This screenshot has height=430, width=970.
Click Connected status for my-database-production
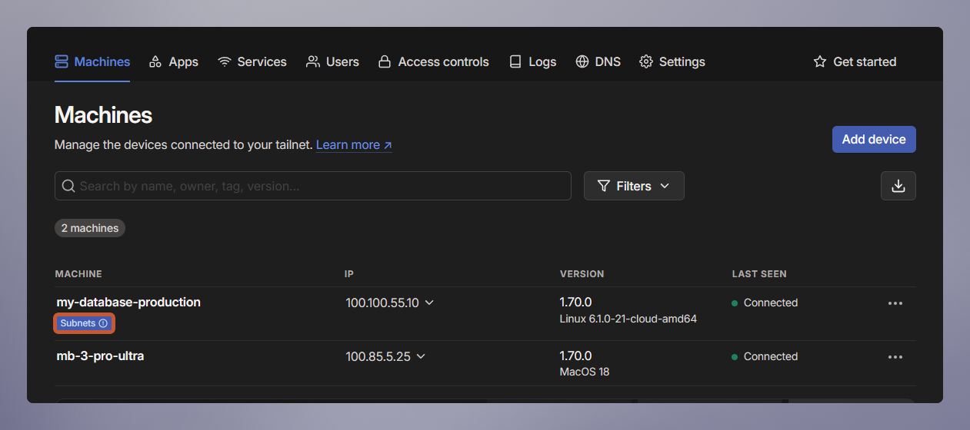(x=765, y=303)
